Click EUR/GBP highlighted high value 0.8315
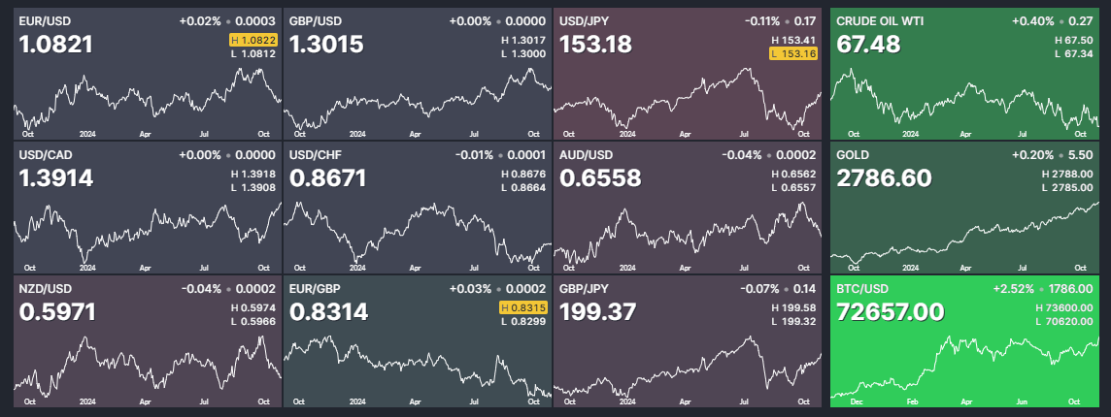1111x417 pixels. point(524,307)
